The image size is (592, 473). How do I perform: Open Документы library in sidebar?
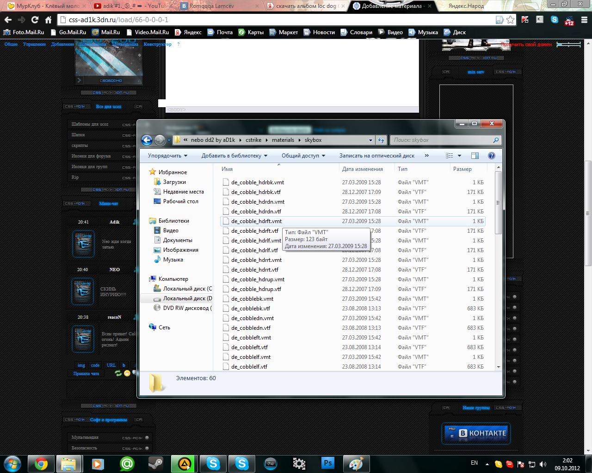(178, 240)
